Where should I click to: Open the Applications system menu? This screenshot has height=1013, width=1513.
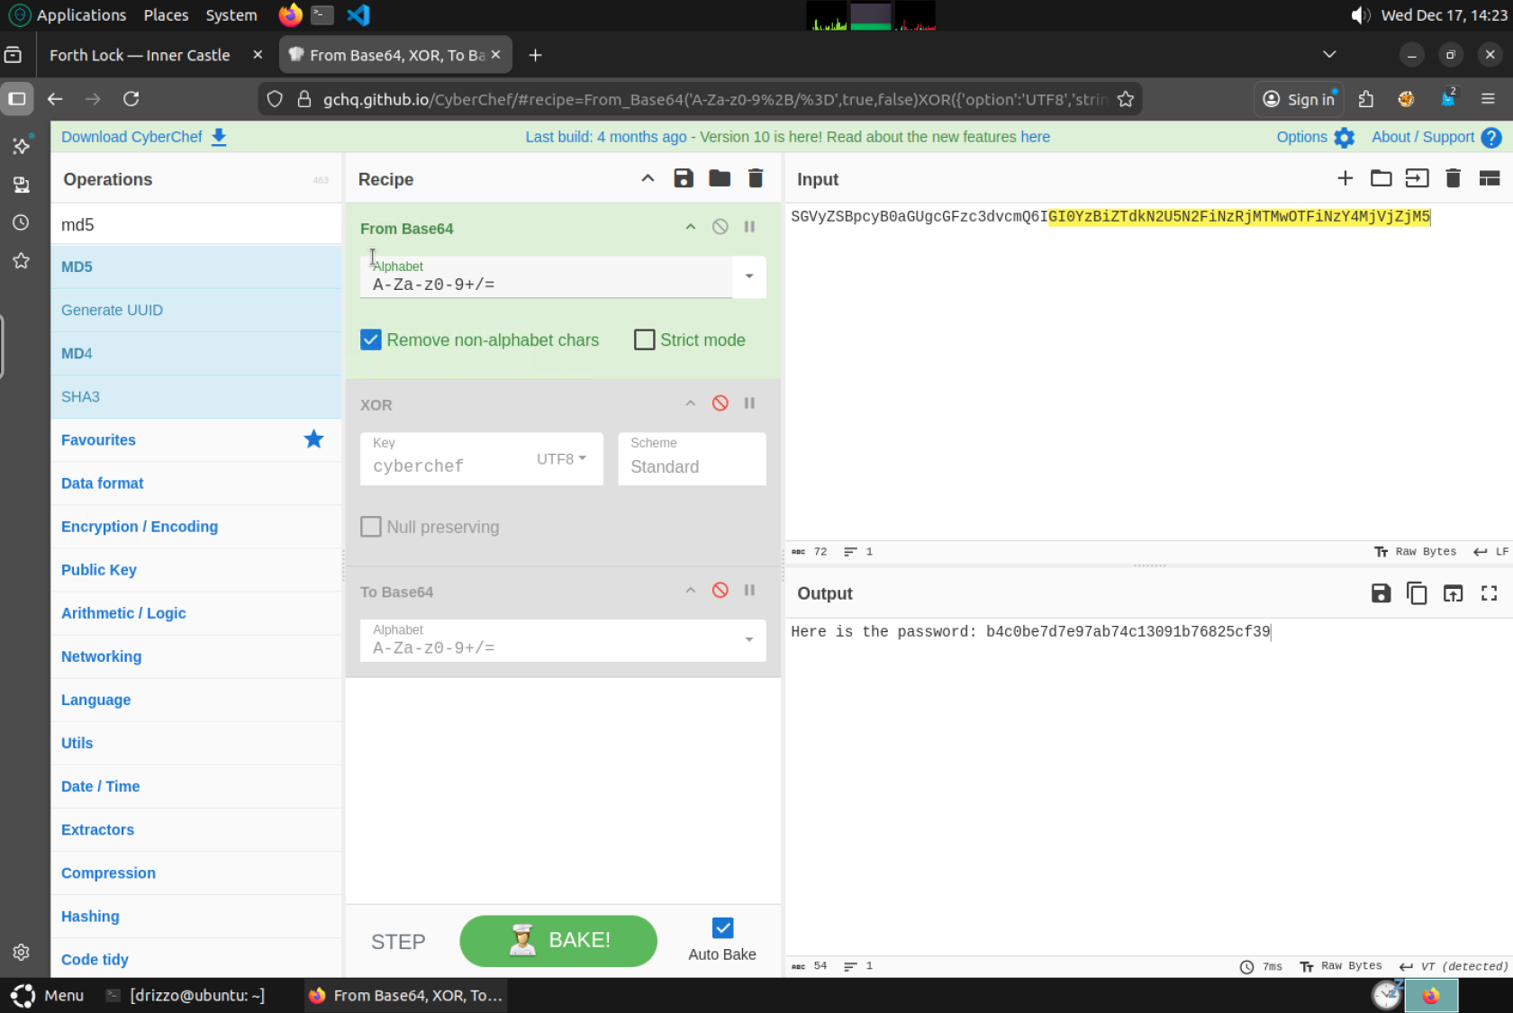pos(68,15)
